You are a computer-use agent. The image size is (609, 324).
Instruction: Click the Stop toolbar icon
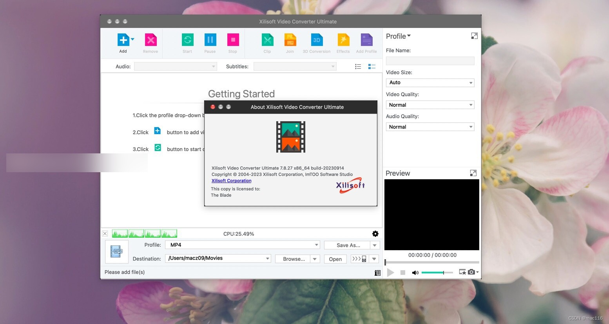(233, 40)
